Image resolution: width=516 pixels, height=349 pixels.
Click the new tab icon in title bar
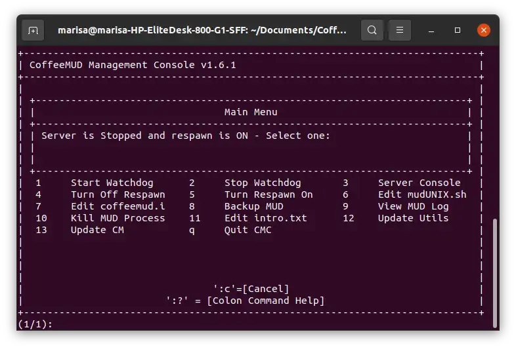coord(33,30)
